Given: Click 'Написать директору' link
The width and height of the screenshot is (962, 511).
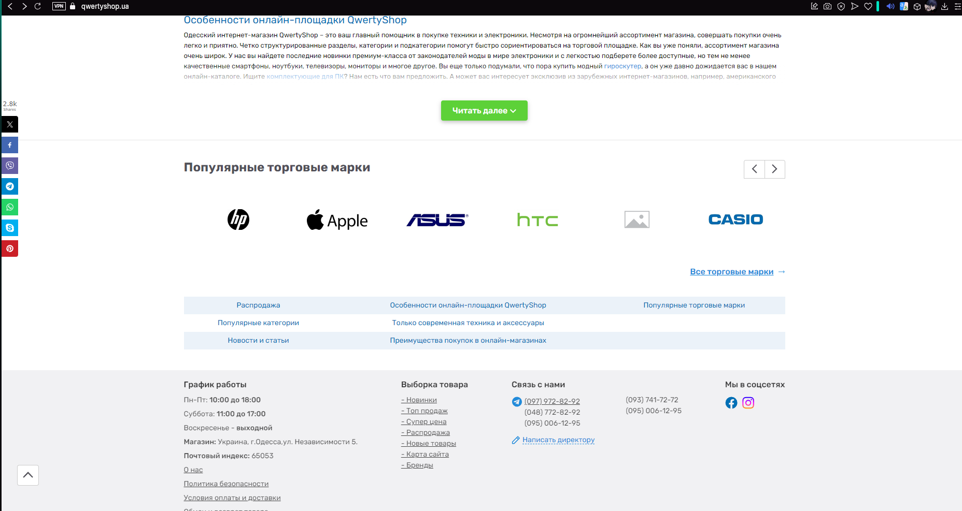Looking at the screenshot, I should [558, 440].
